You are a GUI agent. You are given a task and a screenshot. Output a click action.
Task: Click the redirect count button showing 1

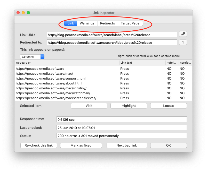click(183, 42)
